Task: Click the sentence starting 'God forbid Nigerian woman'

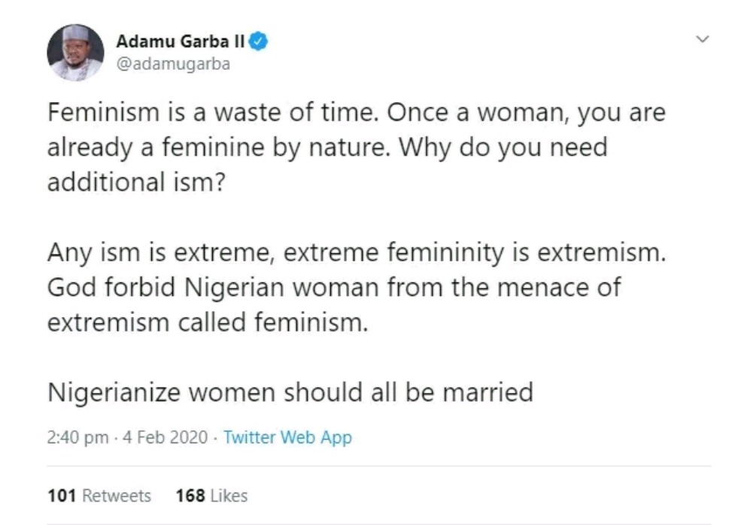Action: tap(335, 288)
